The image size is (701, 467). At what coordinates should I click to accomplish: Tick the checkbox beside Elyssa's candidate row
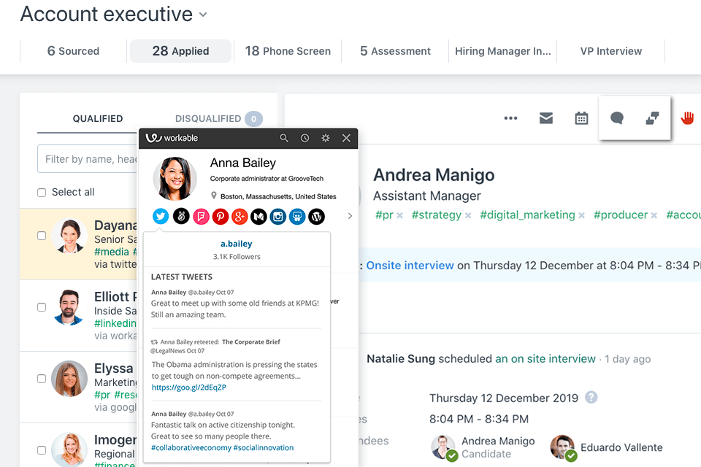pos(42,379)
